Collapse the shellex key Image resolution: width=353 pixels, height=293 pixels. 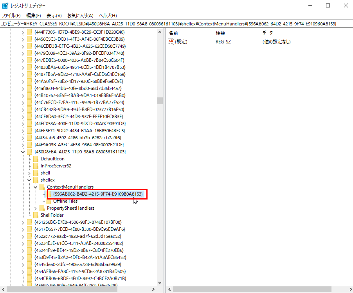29,180
